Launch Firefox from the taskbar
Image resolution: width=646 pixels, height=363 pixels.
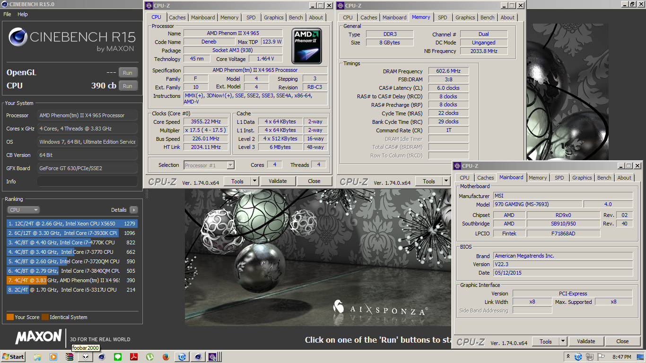(166, 357)
